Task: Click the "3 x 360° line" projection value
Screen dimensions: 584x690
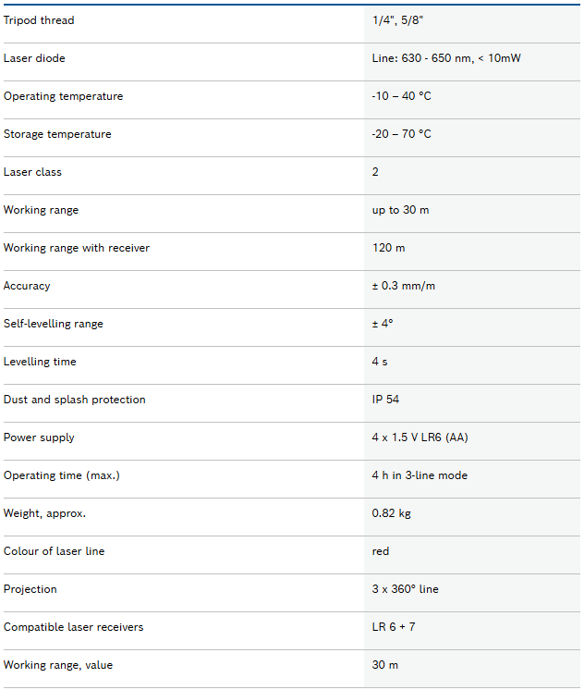Action: (406, 589)
